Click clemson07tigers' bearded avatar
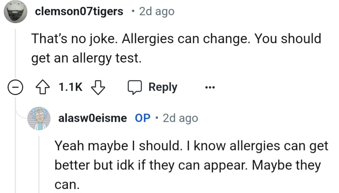The width and height of the screenshot is (339, 193). (x=16, y=11)
